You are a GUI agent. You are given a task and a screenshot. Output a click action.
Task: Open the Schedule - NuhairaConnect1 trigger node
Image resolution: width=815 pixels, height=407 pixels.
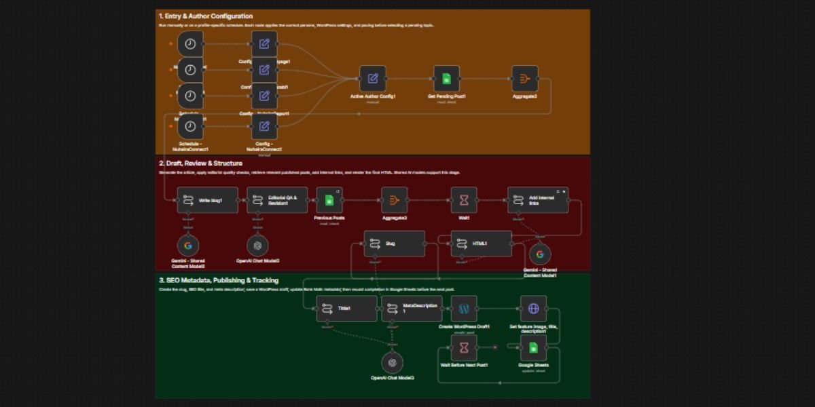coord(190,127)
